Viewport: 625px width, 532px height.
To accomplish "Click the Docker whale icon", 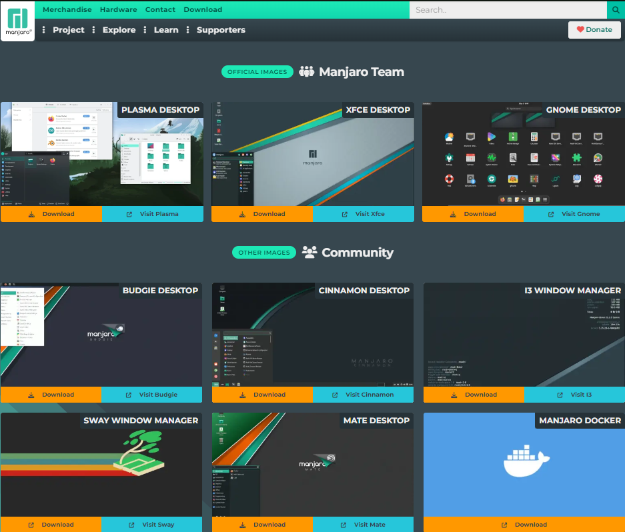I will click(x=526, y=461).
